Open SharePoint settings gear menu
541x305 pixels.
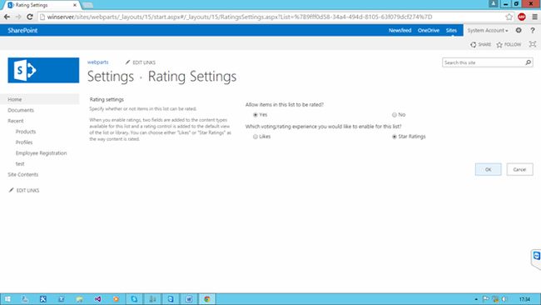click(519, 30)
